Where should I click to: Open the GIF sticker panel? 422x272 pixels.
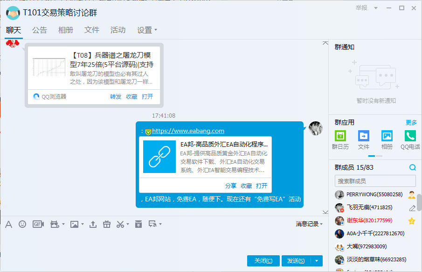(x=38, y=224)
